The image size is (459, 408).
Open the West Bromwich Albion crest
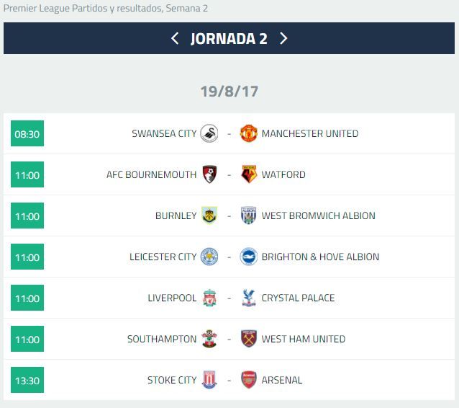(x=248, y=216)
